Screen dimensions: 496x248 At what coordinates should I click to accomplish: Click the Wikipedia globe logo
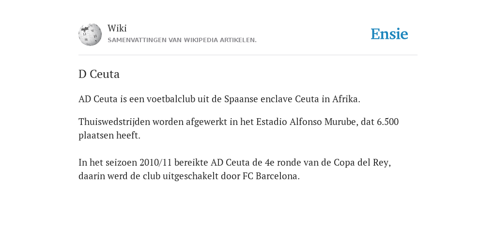pyautogui.click(x=90, y=34)
